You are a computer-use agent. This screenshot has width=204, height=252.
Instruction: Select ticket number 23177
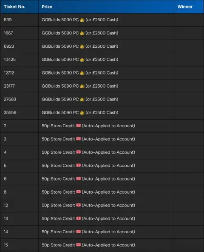[x=9, y=86]
